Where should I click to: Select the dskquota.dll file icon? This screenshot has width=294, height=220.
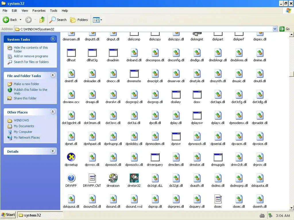pos(260,178)
